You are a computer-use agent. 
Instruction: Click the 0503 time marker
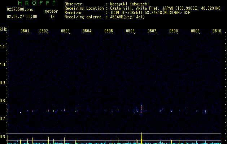click(x=65, y=31)
